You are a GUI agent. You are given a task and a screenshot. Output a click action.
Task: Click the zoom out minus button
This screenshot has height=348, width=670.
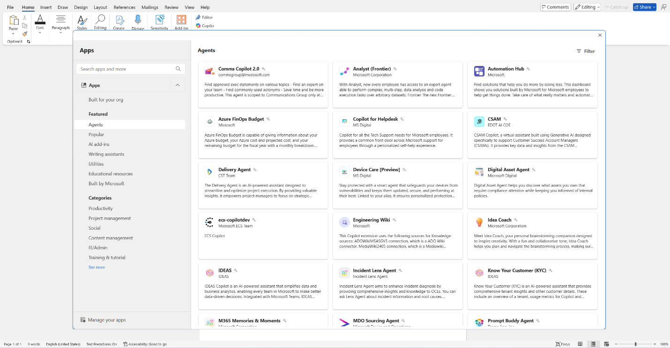tap(617, 344)
